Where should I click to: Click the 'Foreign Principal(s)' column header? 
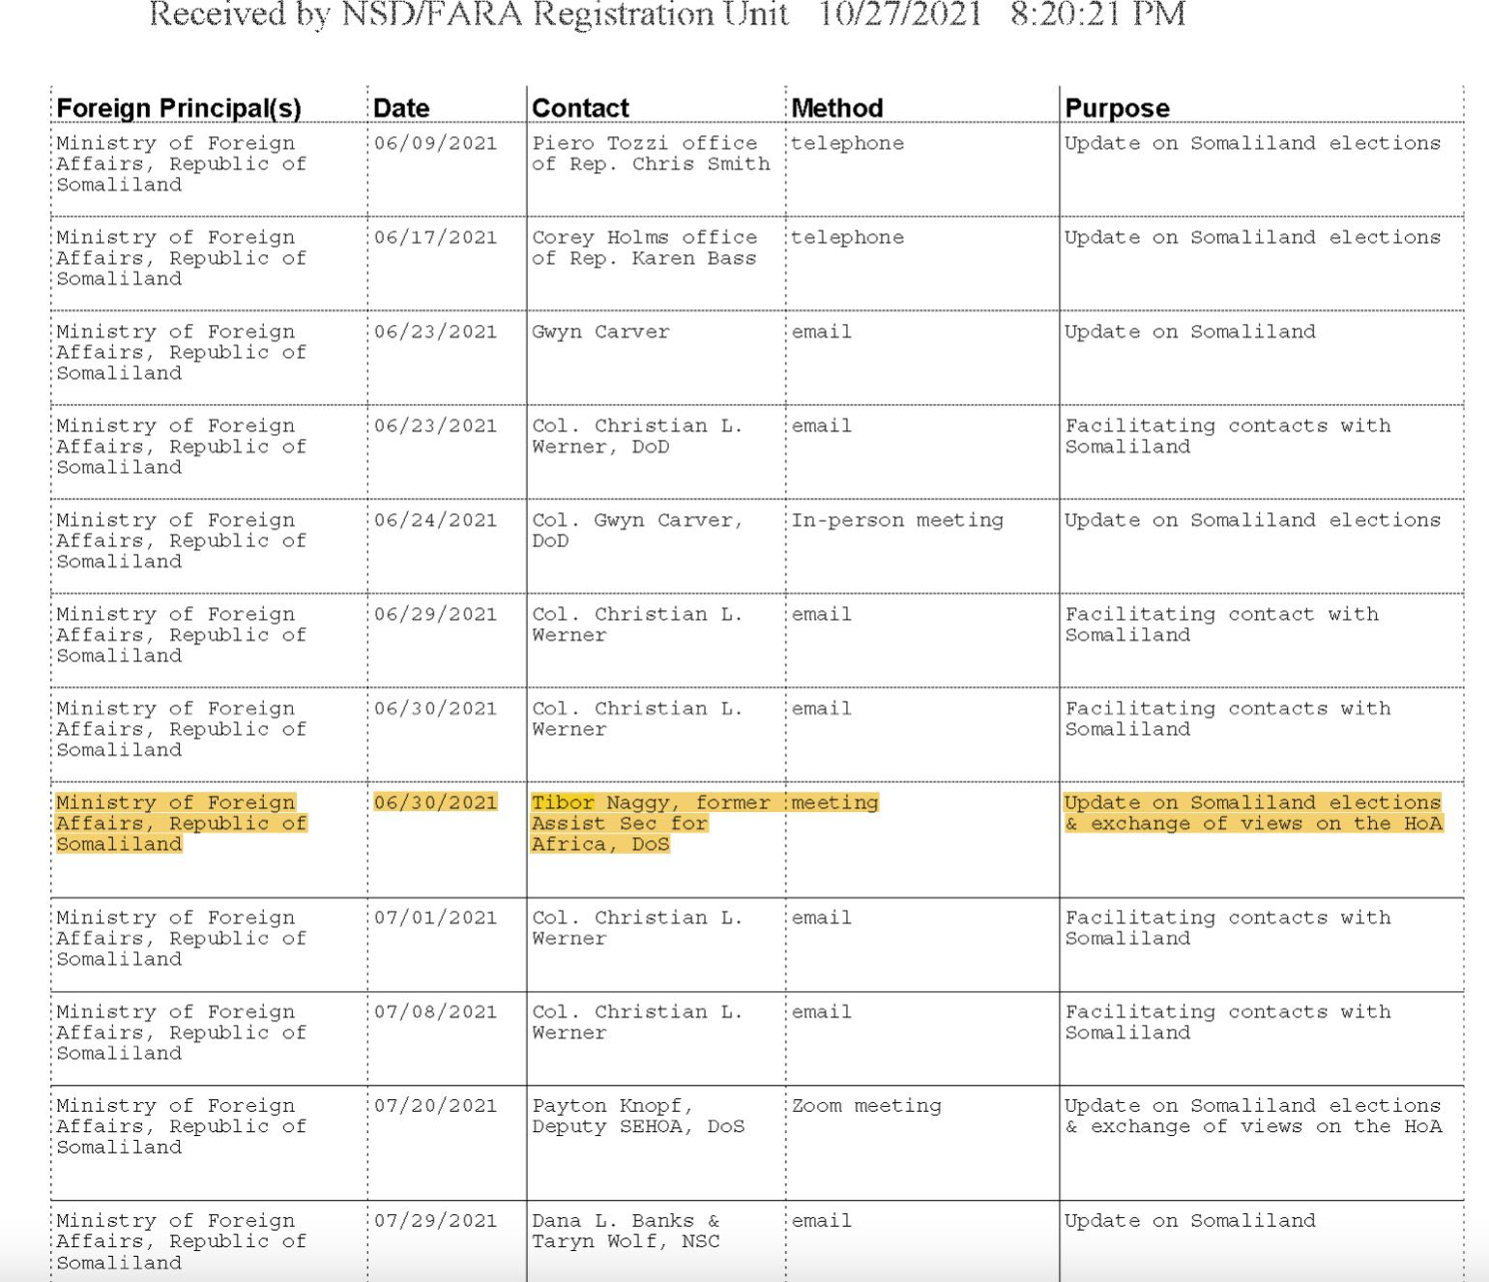click(179, 108)
